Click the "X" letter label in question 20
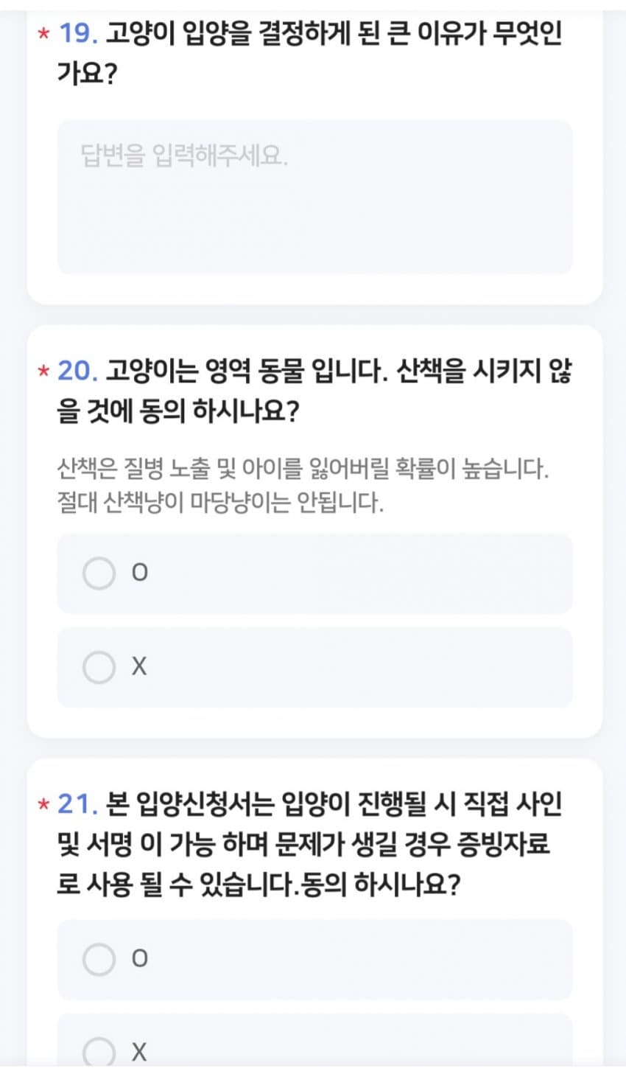The image size is (626, 1071). click(139, 667)
